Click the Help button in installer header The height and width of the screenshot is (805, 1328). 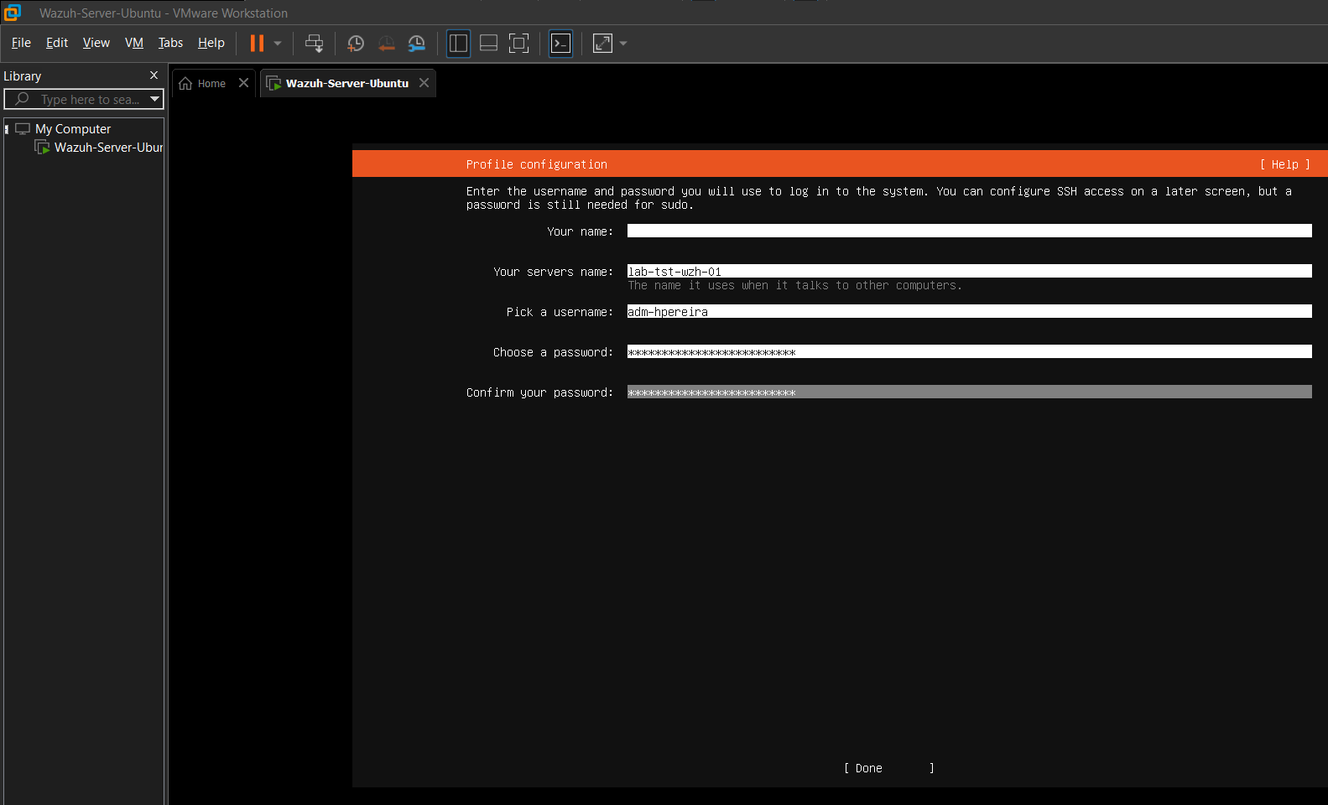(1284, 164)
